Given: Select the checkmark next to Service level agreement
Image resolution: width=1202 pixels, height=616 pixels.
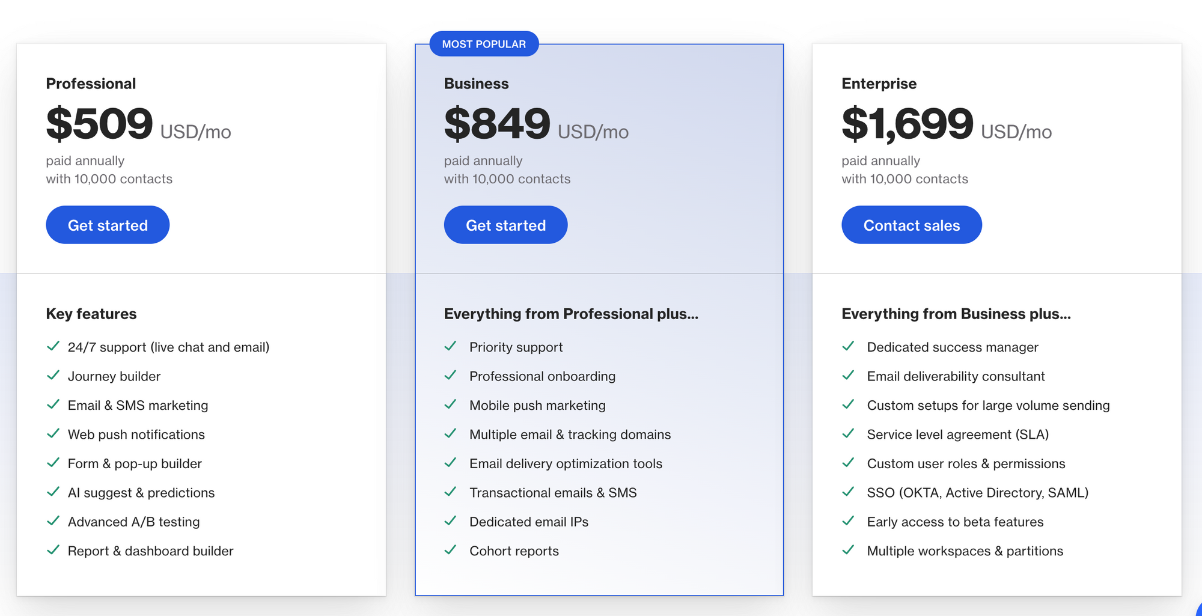Looking at the screenshot, I should click(x=849, y=434).
